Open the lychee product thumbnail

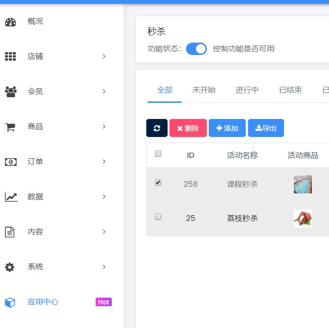(x=303, y=219)
